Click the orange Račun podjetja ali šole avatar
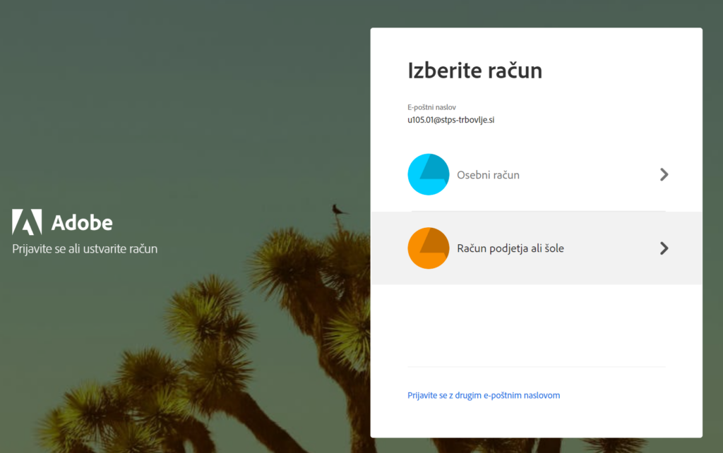The width and height of the screenshot is (723, 453). pyautogui.click(x=429, y=248)
